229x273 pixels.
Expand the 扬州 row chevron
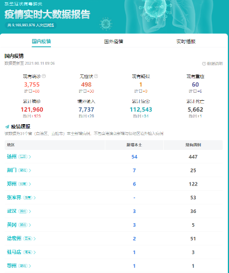(30, 157)
